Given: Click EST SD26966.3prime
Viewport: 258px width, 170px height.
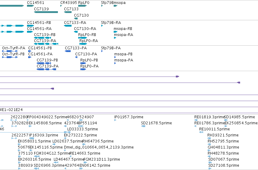Looking at the screenshot, I should click(x=49, y=165).
